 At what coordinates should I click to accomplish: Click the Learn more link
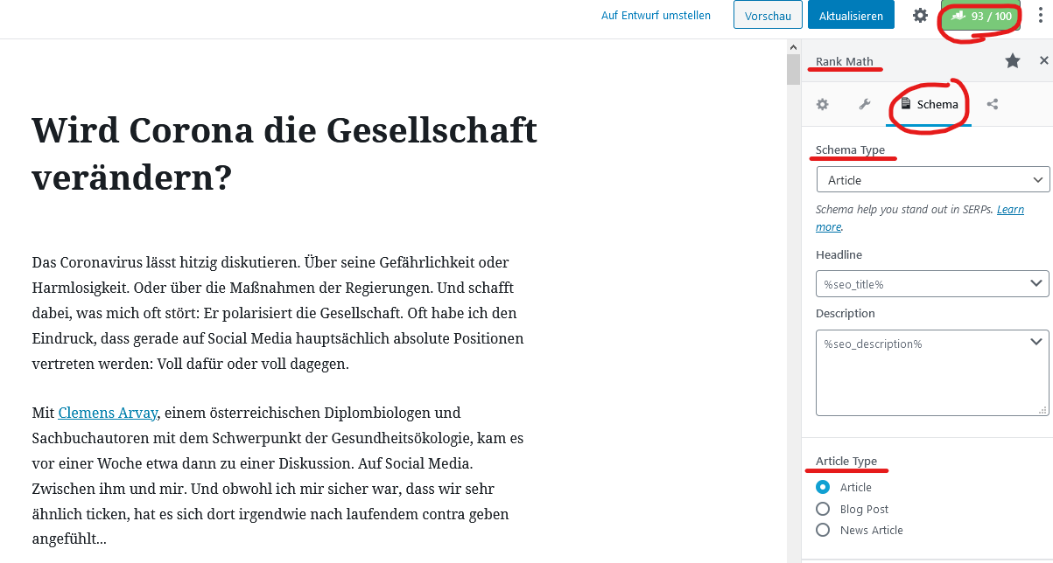1010,210
